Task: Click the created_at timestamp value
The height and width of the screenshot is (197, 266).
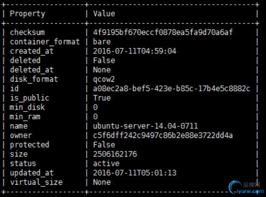Action: (x=135, y=51)
